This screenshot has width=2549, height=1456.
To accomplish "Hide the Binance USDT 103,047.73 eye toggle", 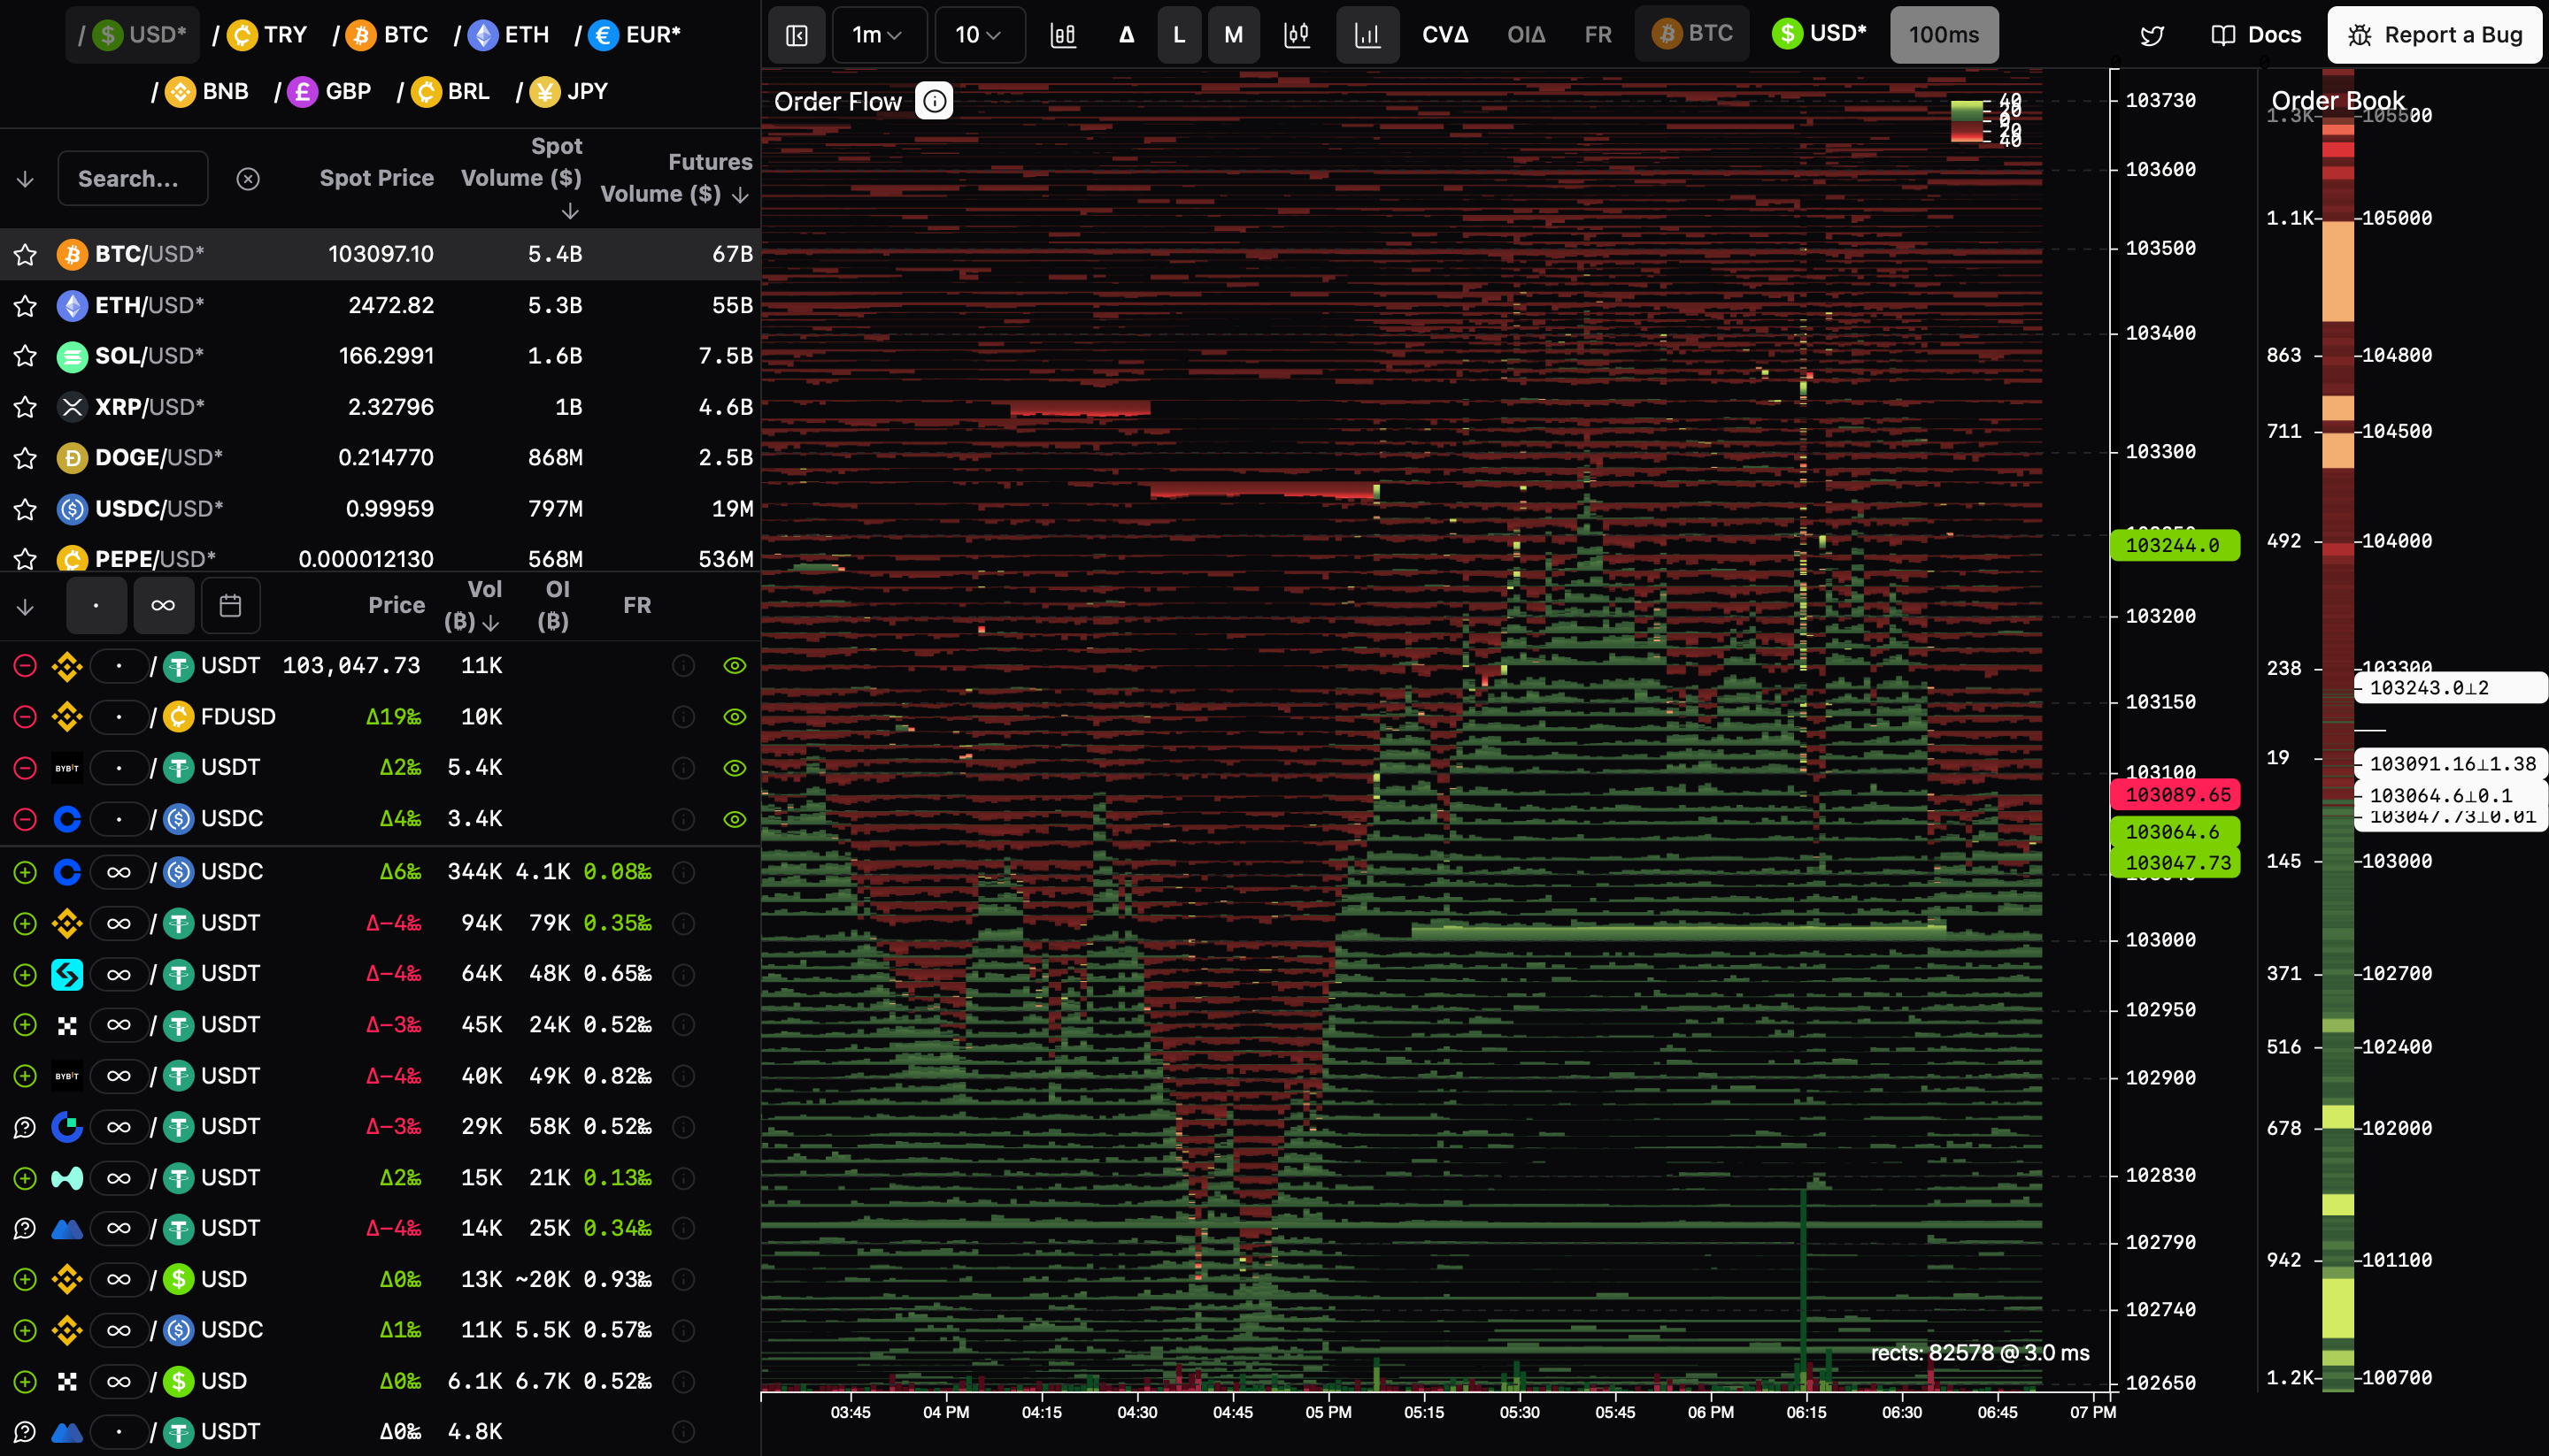I will click(735, 666).
